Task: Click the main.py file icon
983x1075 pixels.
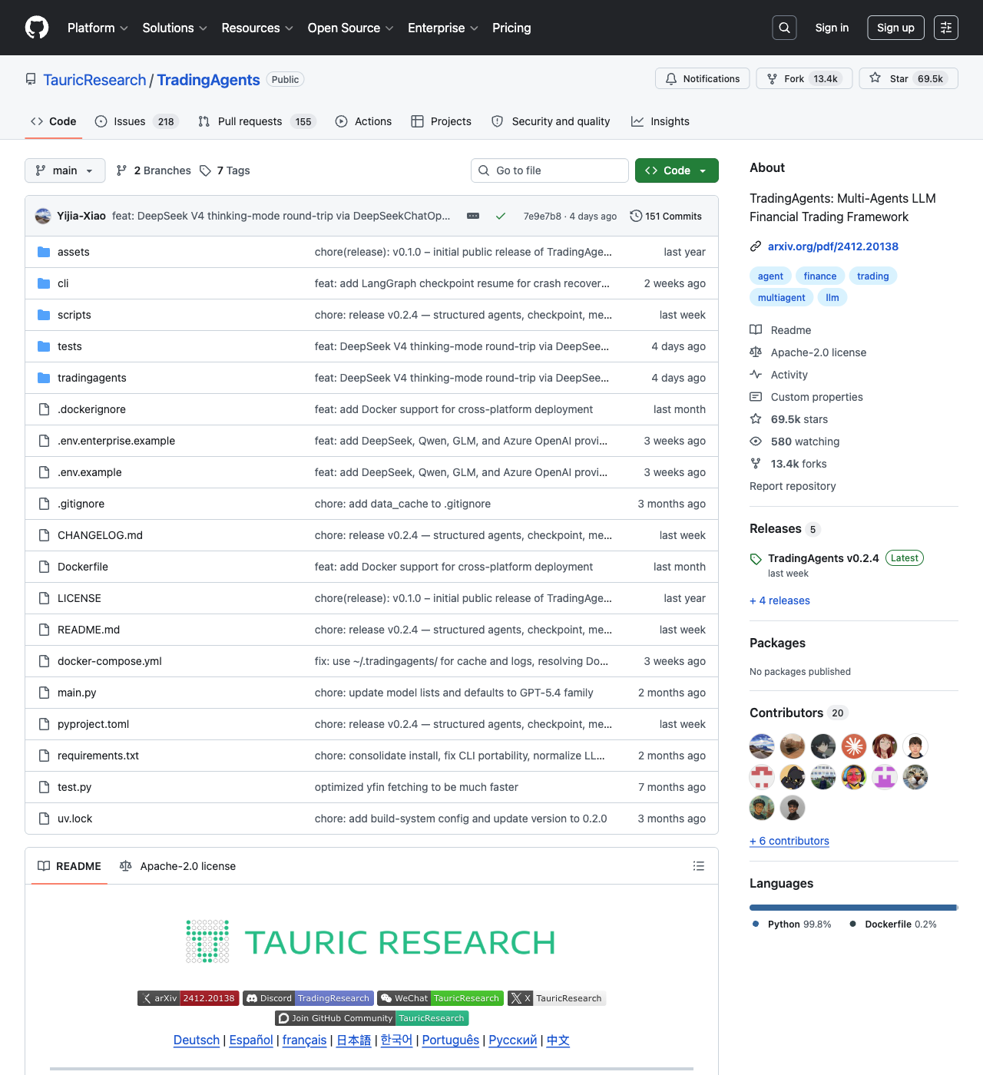Action: point(44,693)
